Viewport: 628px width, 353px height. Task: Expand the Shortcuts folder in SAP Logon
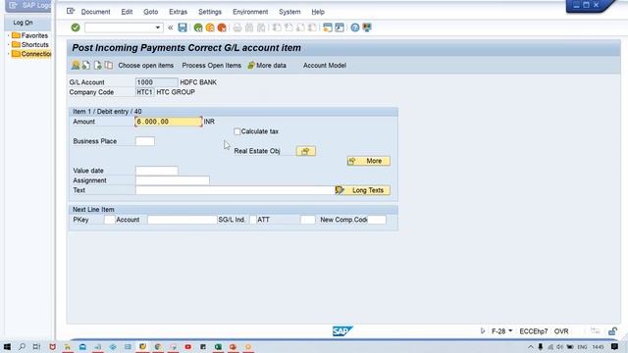point(9,45)
